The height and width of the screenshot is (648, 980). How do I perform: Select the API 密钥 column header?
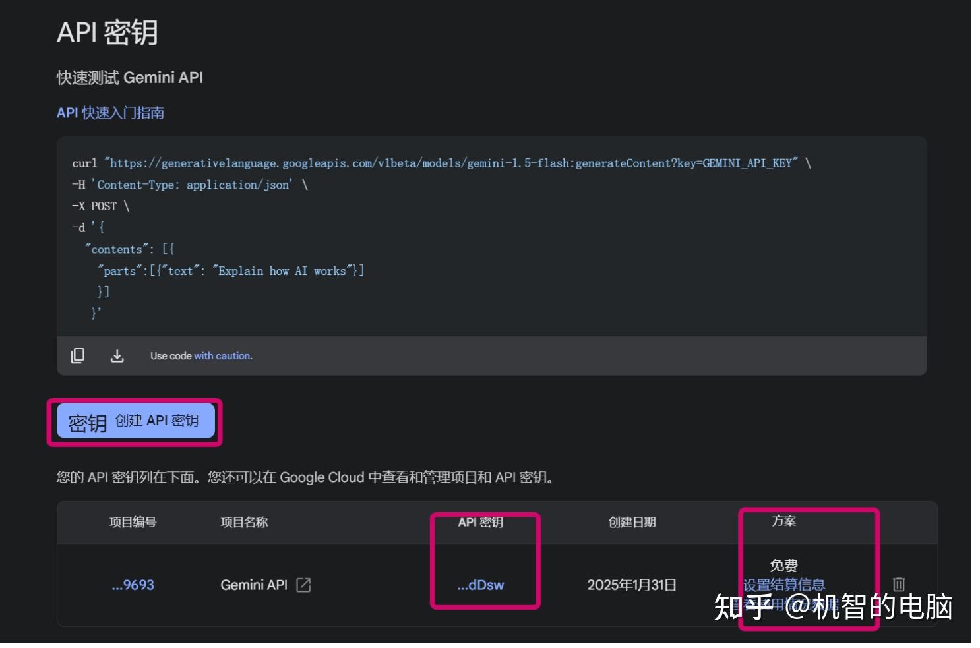(481, 522)
